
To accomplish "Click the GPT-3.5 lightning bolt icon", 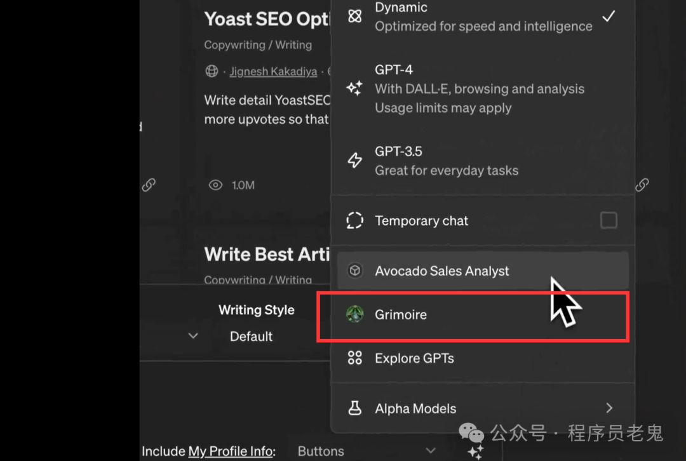I will (355, 160).
